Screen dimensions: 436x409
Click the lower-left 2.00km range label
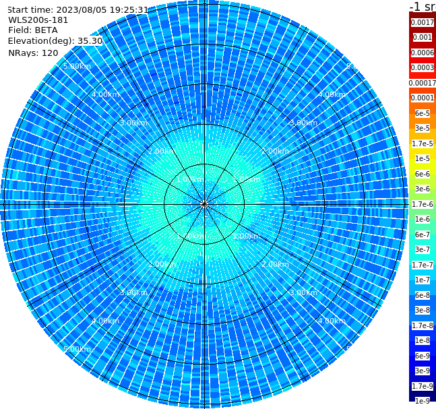coord(162,264)
